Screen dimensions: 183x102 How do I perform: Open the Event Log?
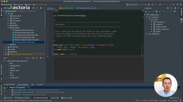pyautogui.click(x=174, y=98)
